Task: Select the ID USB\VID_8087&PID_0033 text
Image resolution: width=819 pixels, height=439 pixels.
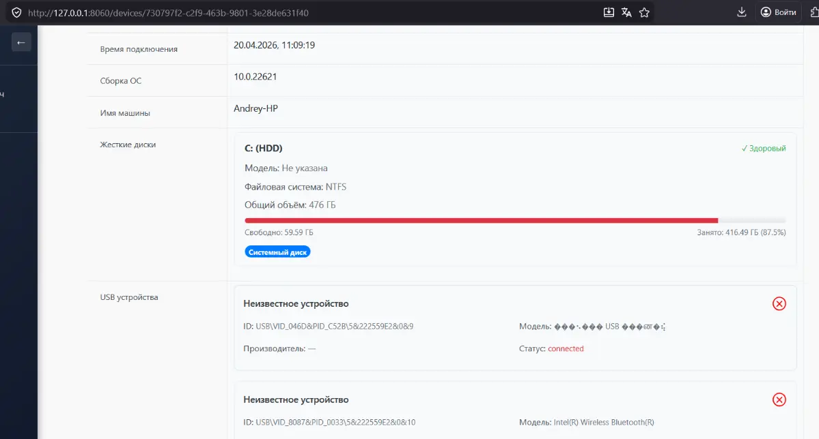Action: coord(329,423)
